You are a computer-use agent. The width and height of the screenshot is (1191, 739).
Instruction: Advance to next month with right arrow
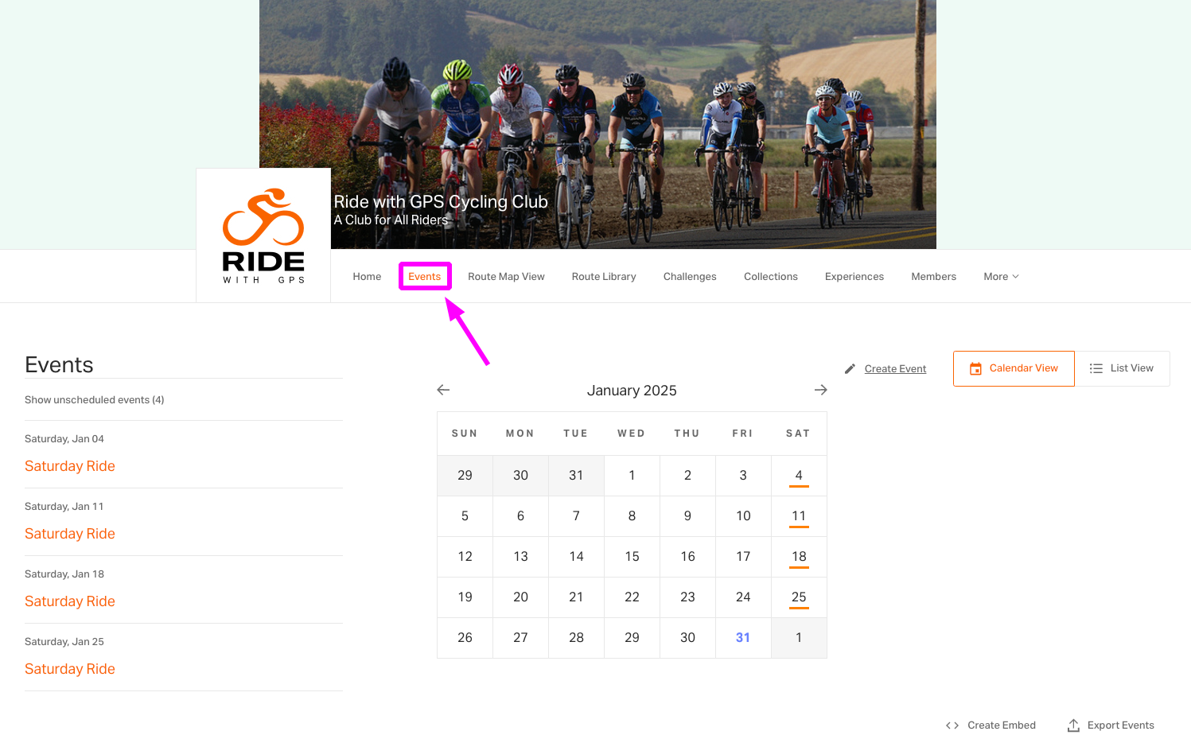(821, 390)
